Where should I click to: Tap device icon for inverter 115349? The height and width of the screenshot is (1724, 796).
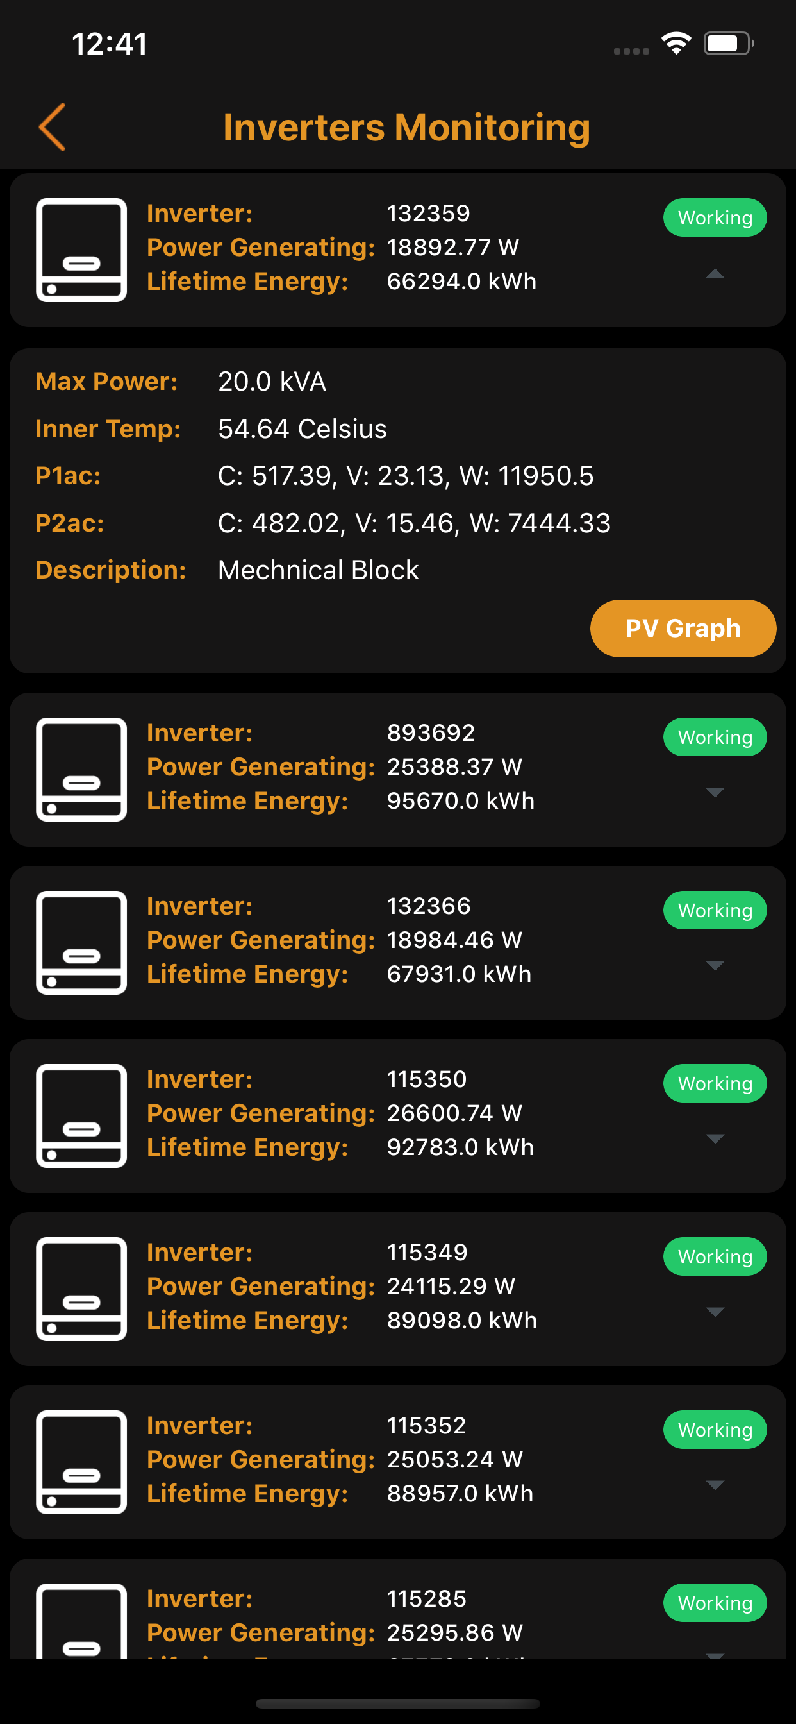(x=81, y=1289)
